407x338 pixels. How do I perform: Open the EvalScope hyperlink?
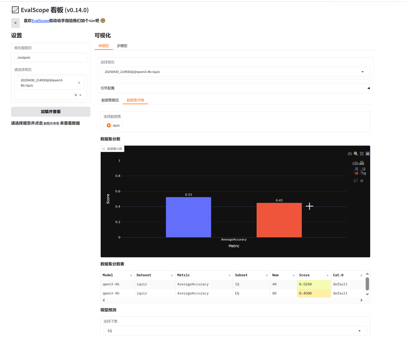pyautogui.click(x=40, y=21)
